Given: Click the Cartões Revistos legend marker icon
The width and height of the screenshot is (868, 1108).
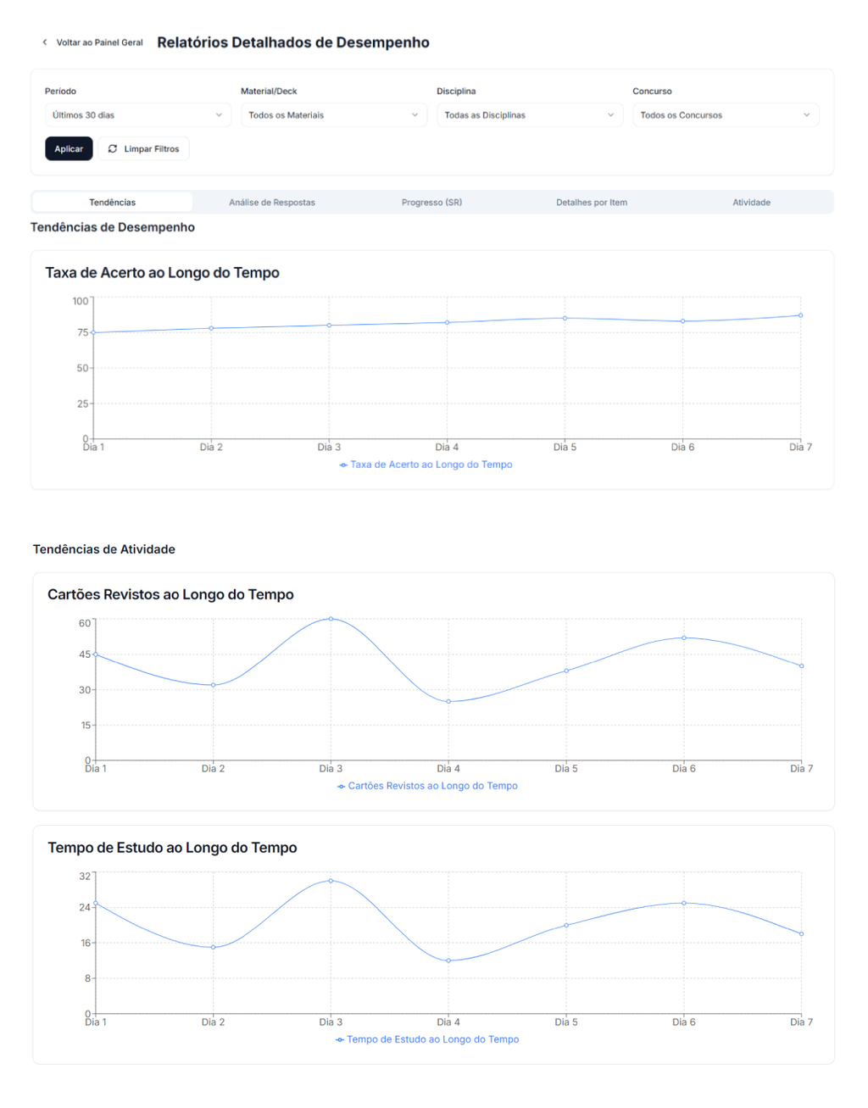Looking at the screenshot, I should pyautogui.click(x=341, y=787).
